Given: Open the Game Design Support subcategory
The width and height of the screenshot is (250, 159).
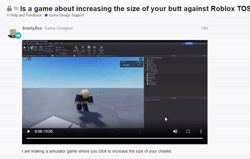Looking at the screenshot, I should [x=65, y=15].
